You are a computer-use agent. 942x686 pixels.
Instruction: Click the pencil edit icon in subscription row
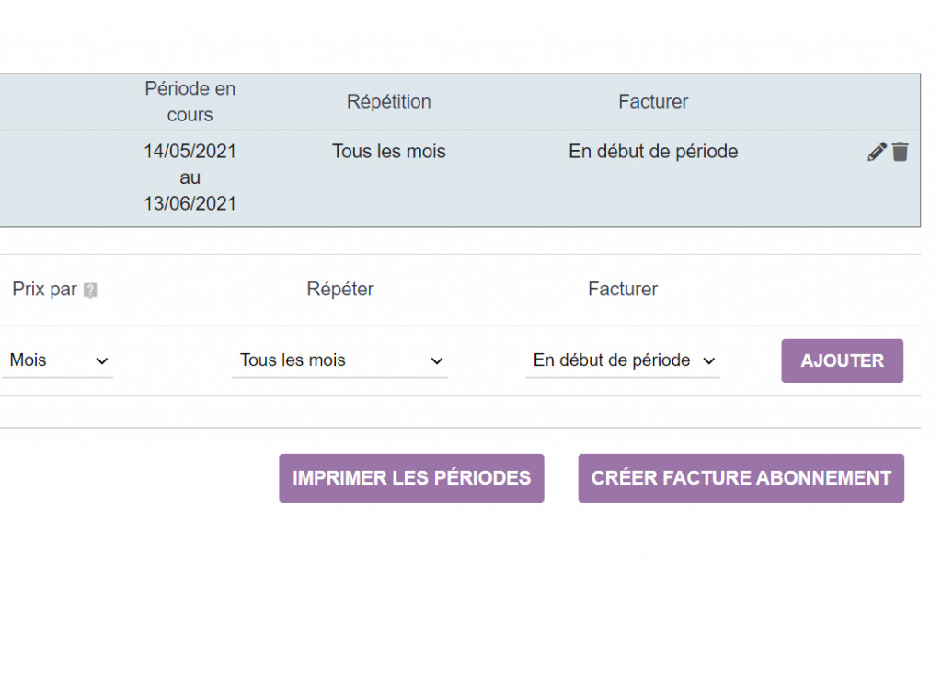point(877,153)
